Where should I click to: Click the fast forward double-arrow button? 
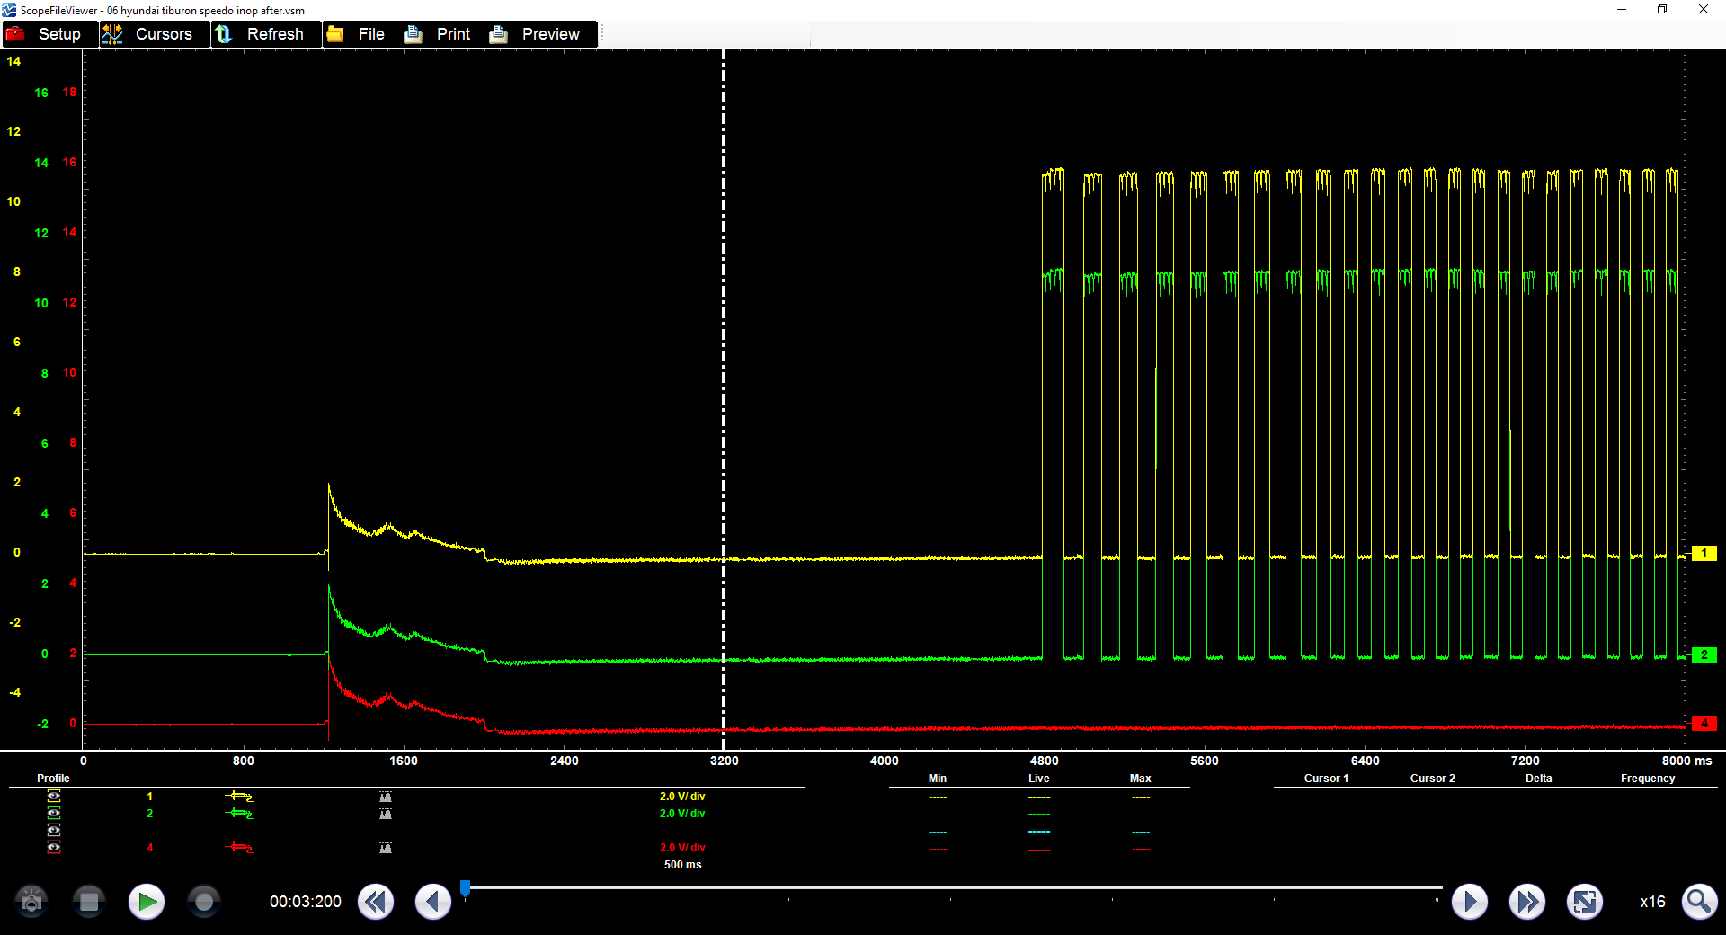[1527, 901]
